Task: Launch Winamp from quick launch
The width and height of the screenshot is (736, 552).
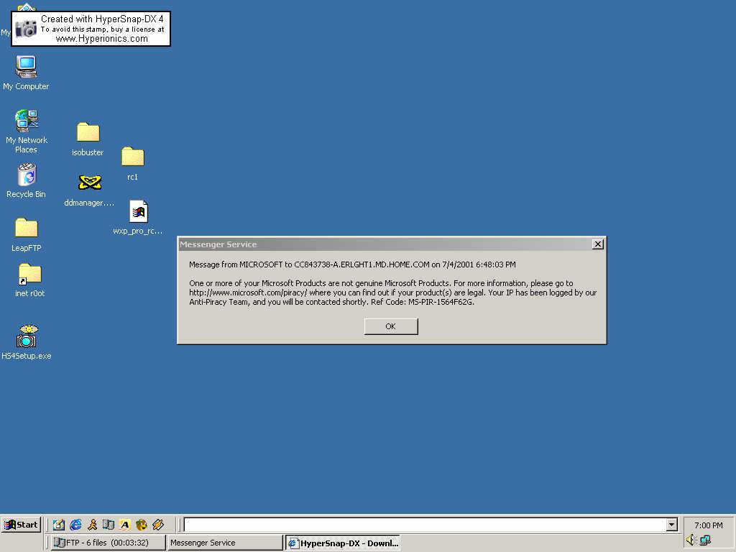Action: [x=158, y=525]
